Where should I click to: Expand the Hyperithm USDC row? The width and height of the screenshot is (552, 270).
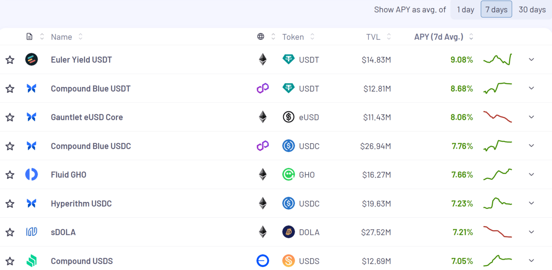point(531,203)
